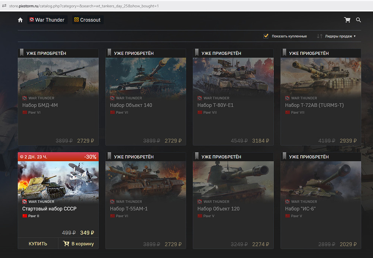Open the Стартовый набор СССР product title
This screenshot has height=258, width=373.
point(50,208)
